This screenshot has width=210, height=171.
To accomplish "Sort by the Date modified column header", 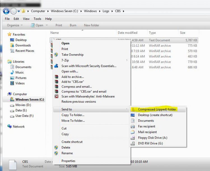I will point(127,33).
